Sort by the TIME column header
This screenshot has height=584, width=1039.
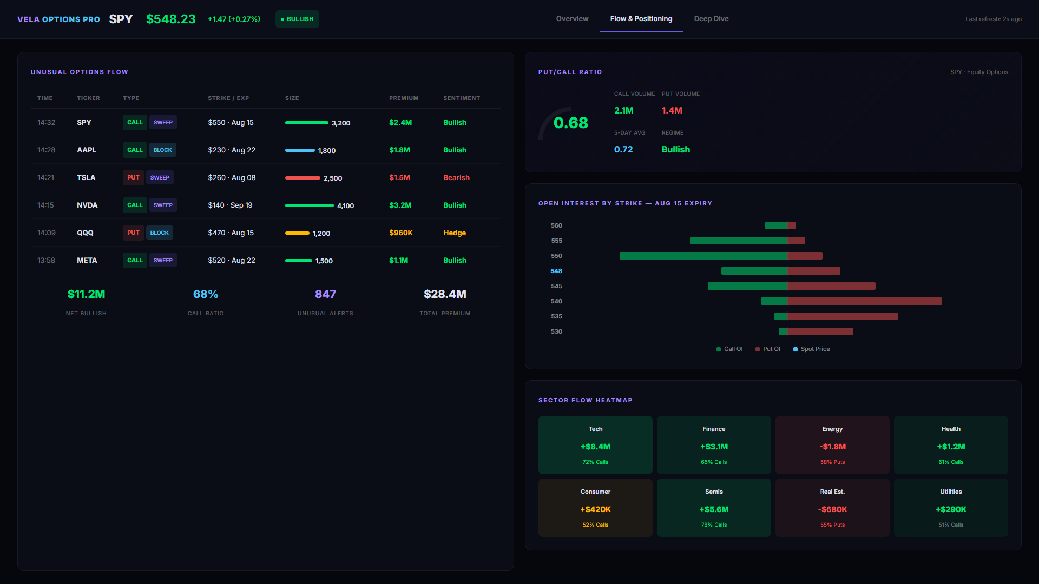coord(45,98)
